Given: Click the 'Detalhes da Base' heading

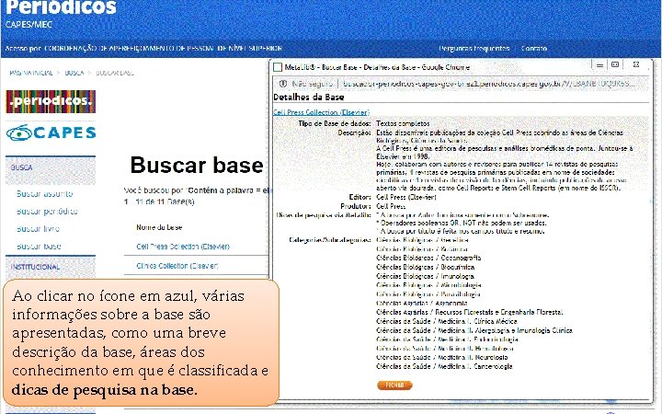Looking at the screenshot, I should [x=309, y=98].
